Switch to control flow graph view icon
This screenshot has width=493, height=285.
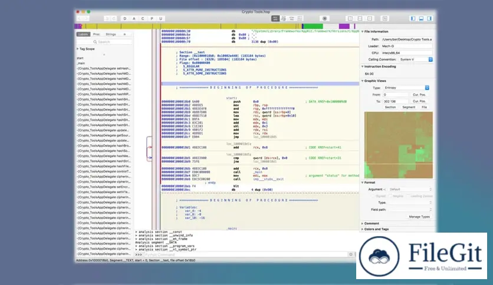coord(284,18)
